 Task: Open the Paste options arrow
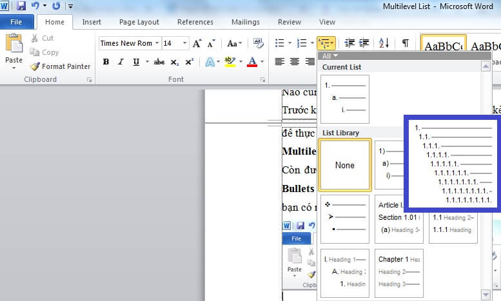14,68
